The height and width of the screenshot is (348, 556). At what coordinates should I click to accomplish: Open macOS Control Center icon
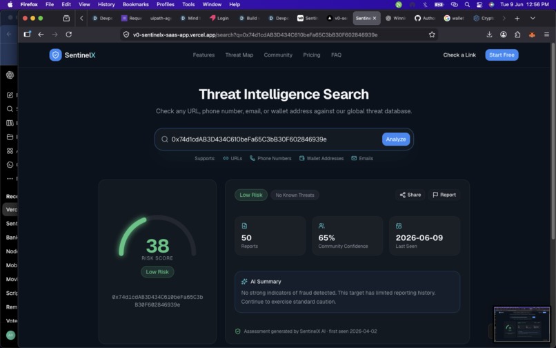click(x=479, y=5)
